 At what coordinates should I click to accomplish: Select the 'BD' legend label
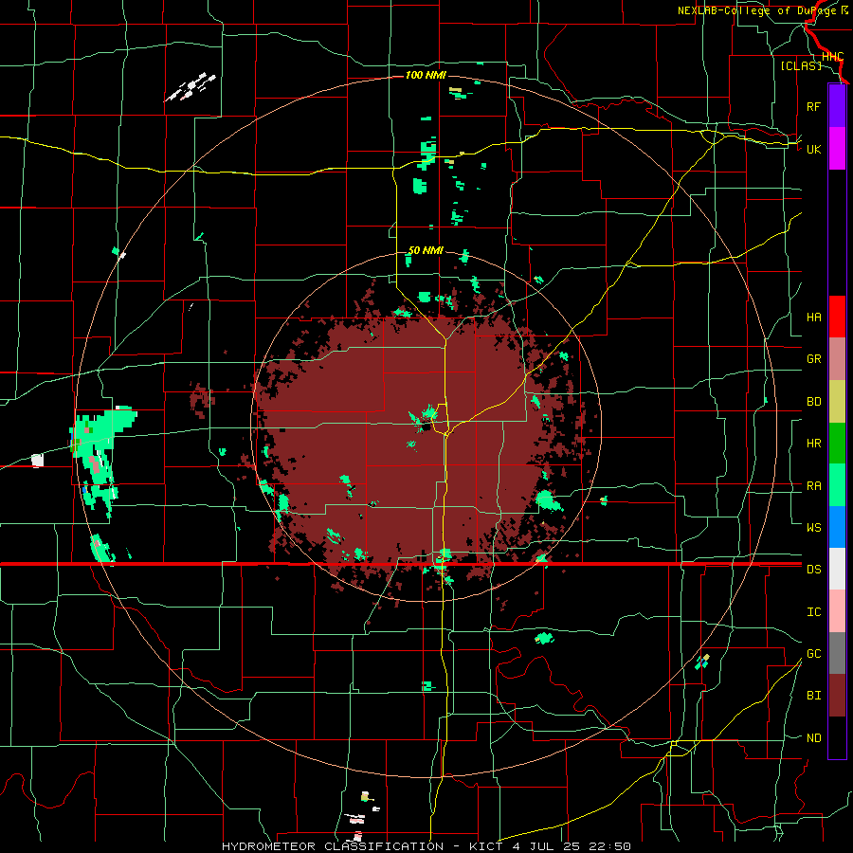click(x=814, y=402)
